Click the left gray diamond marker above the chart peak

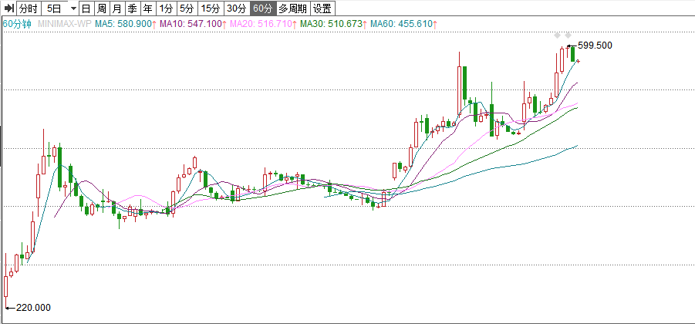click(557, 35)
